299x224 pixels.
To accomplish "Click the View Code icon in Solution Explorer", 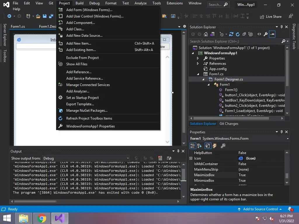I will coord(259,34).
